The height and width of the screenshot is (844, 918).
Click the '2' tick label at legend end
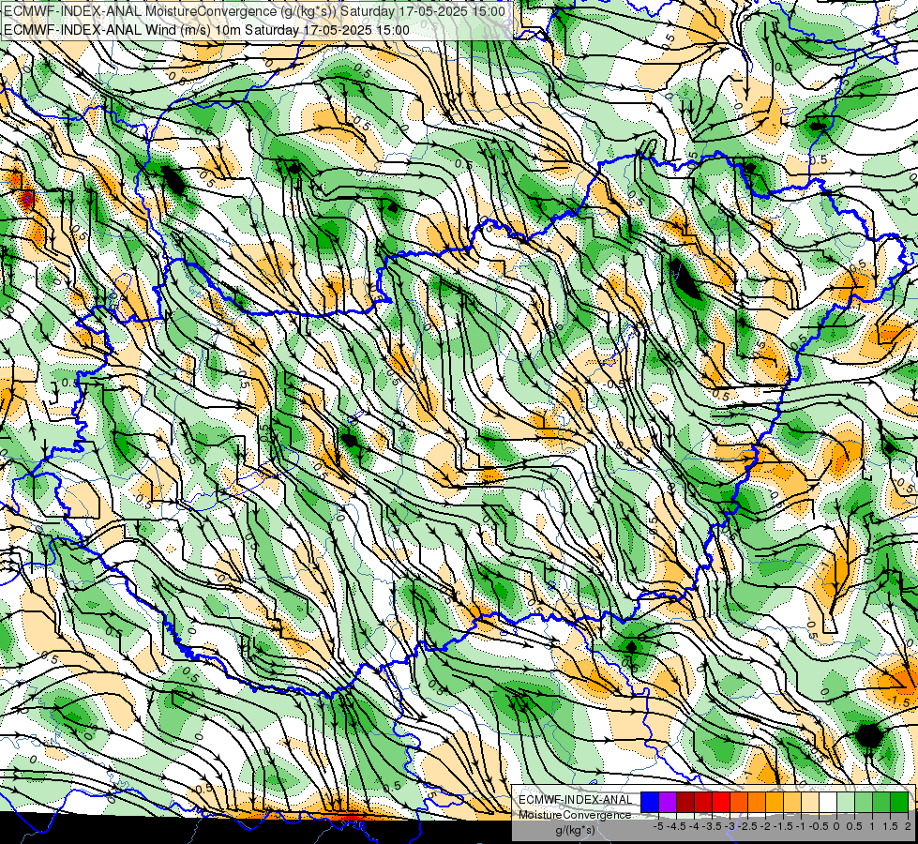click(908, 826)
